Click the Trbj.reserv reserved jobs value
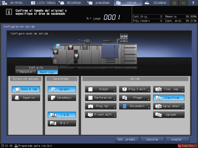The image size is (198, 148). click(161, 21)
